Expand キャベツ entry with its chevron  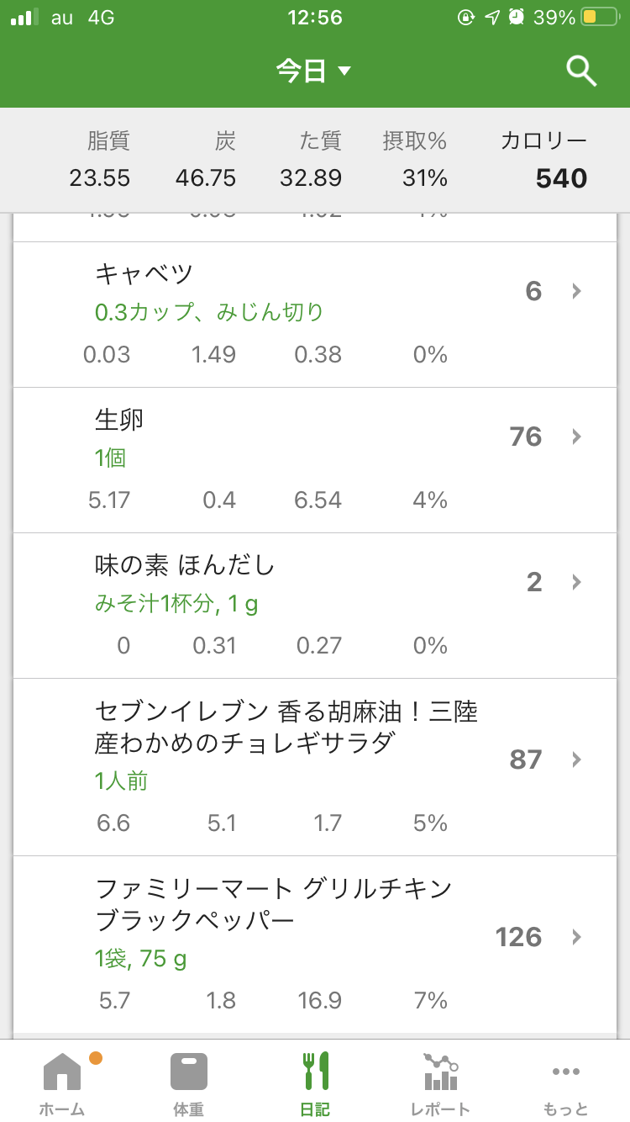[576, 291]
